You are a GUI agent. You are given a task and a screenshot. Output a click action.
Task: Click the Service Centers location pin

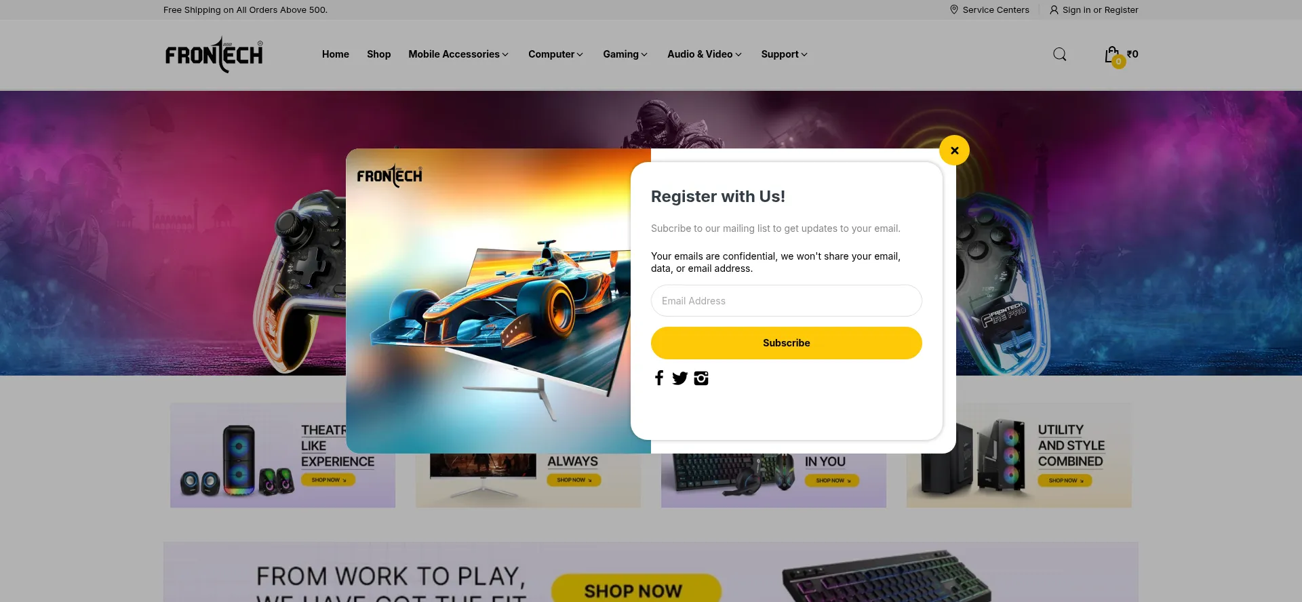pos(954,9)
